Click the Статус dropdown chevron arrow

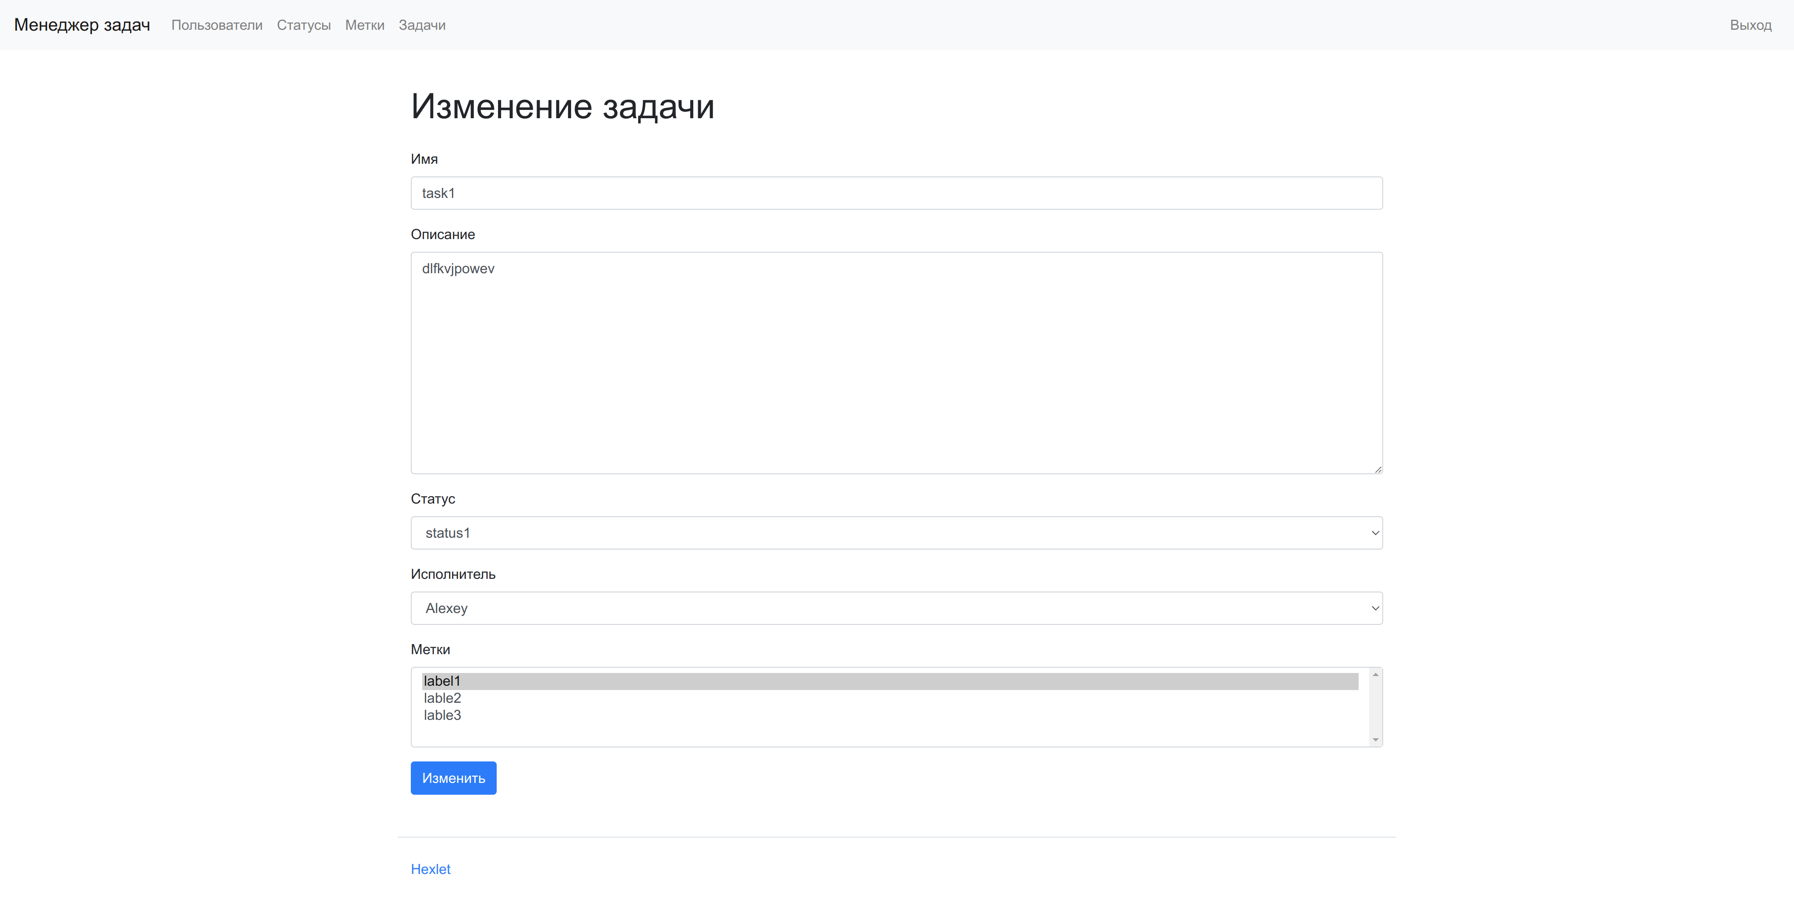coord(1375,533)
